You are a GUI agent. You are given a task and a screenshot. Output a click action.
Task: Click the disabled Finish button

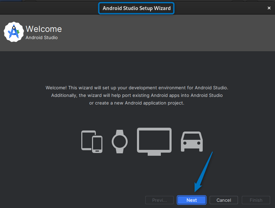pyautogui.click(x=256, y=200)
